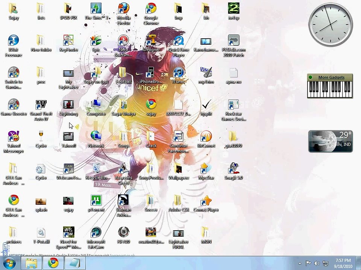This screenshot has width=361, height=270.
Task: Open the Delhi weather gadget
Action: click(331, 141)
